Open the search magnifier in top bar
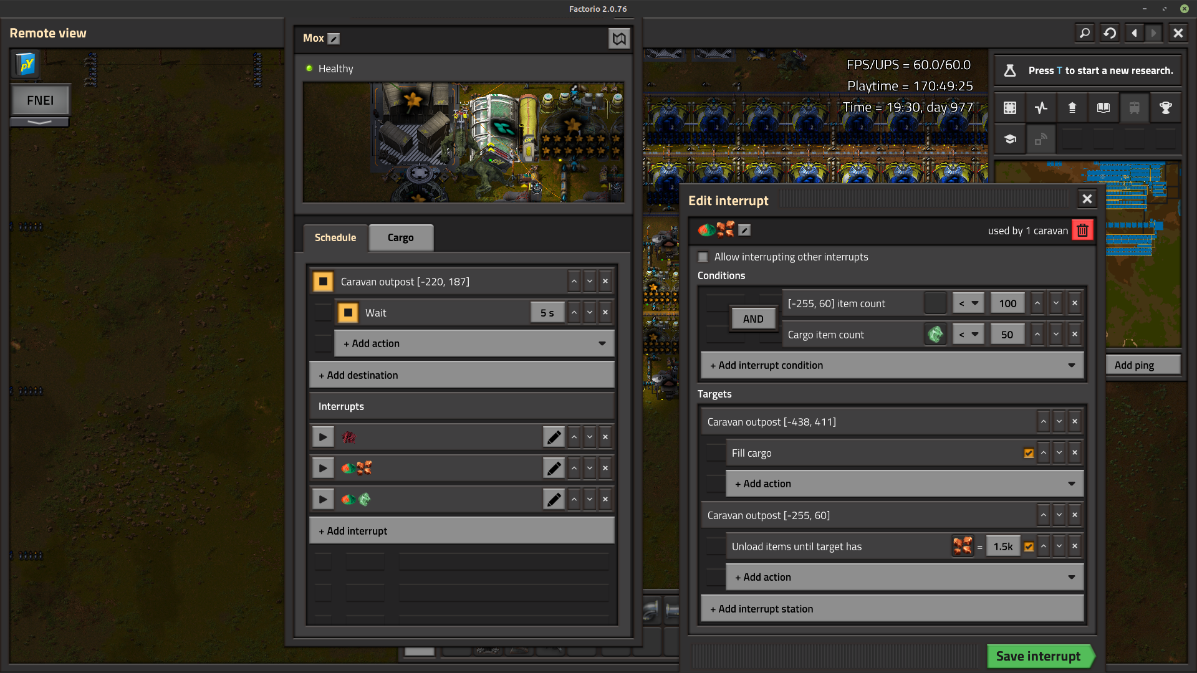 click(1085, 33)
